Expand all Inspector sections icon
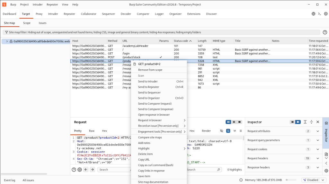 [x=305, y=122]
